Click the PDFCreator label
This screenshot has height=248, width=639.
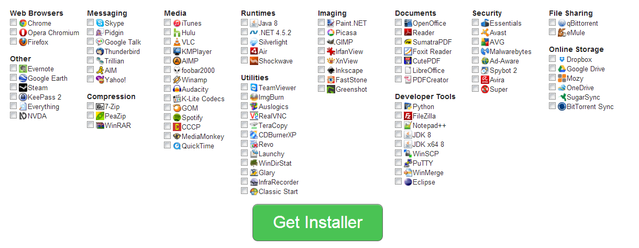point(431,80)
